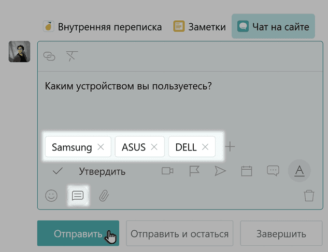Attach a file with paperclip icon
This screenshot has height=252, width=328.
click(x=104, y=196)
